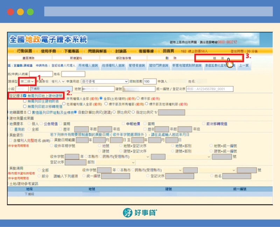The width and height of the screenshot is (280, 227).
Task: Uncheck the 登記謄本 checkbox
Action: pos(25,96)
